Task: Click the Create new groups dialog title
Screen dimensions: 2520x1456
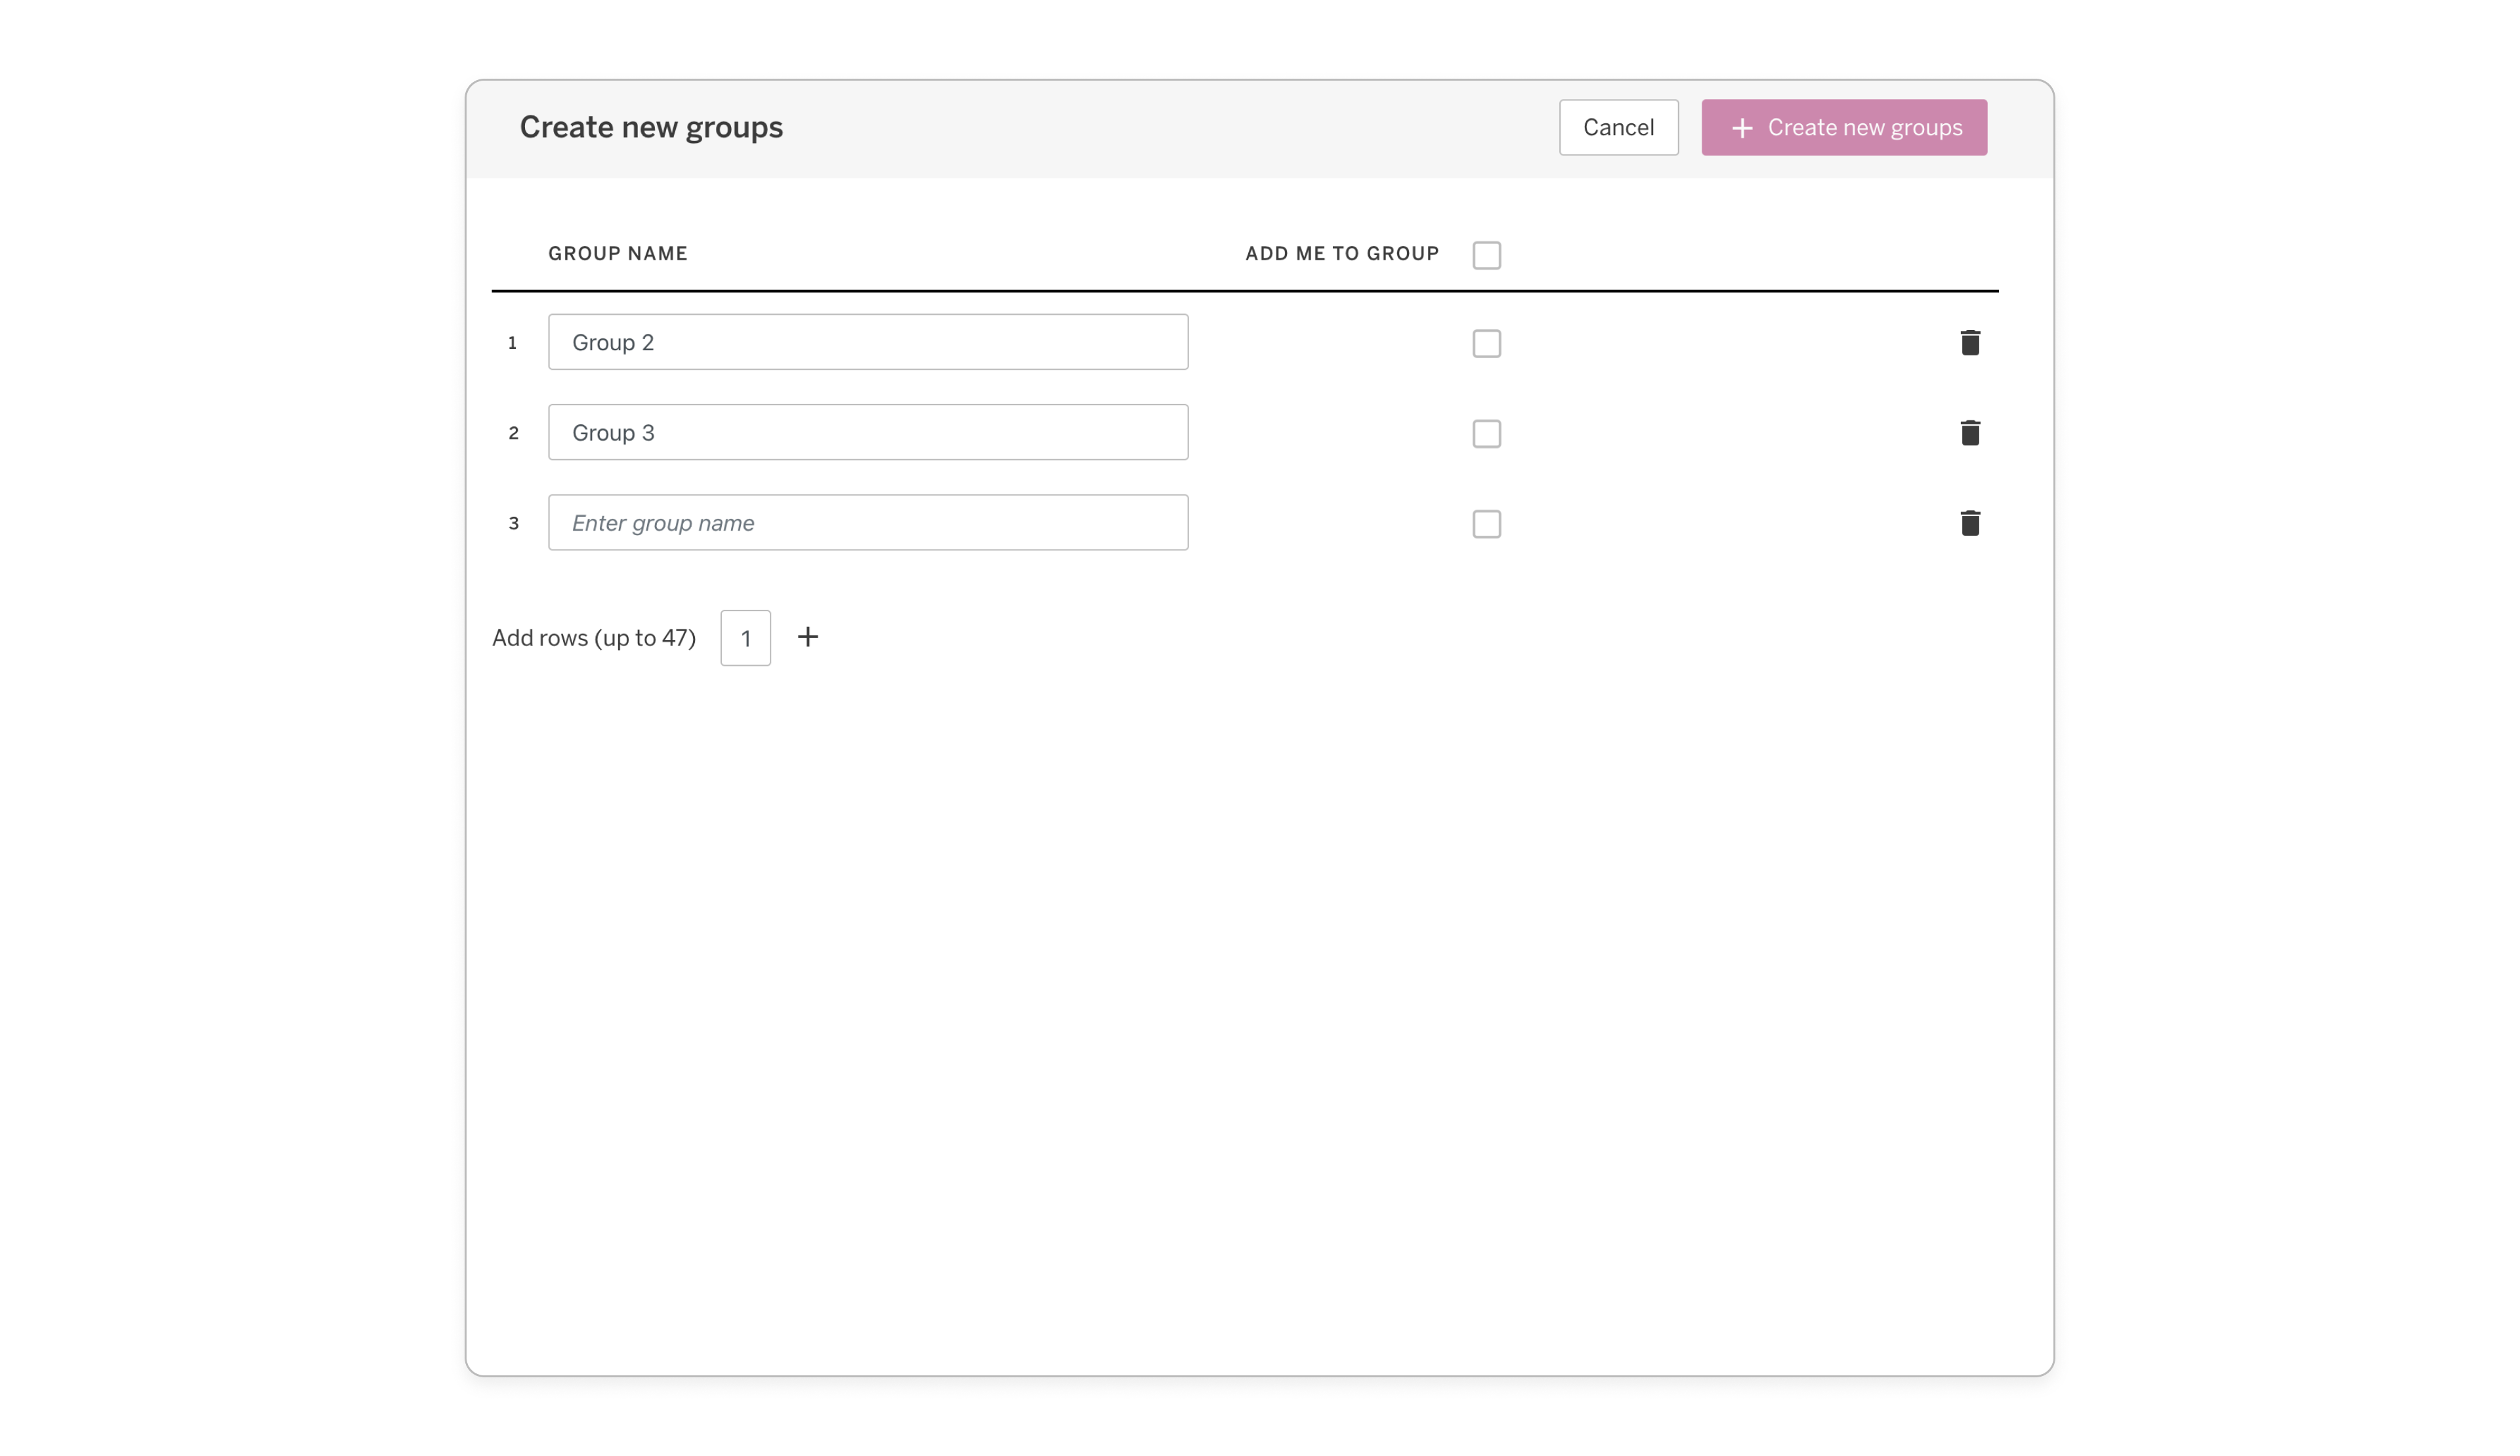Action: click(651, 127)
